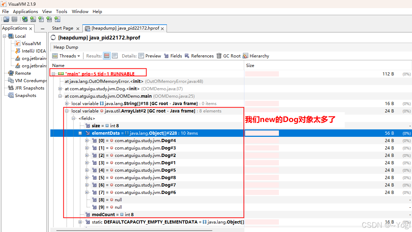Expand the Dog#4 element at index 0
The width and height of the screenshot is (412, 232).
click(87, 141)
